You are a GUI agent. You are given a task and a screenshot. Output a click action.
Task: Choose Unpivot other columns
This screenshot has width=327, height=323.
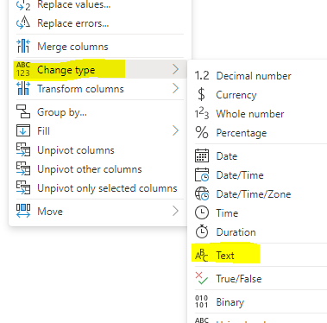point(90,169)
